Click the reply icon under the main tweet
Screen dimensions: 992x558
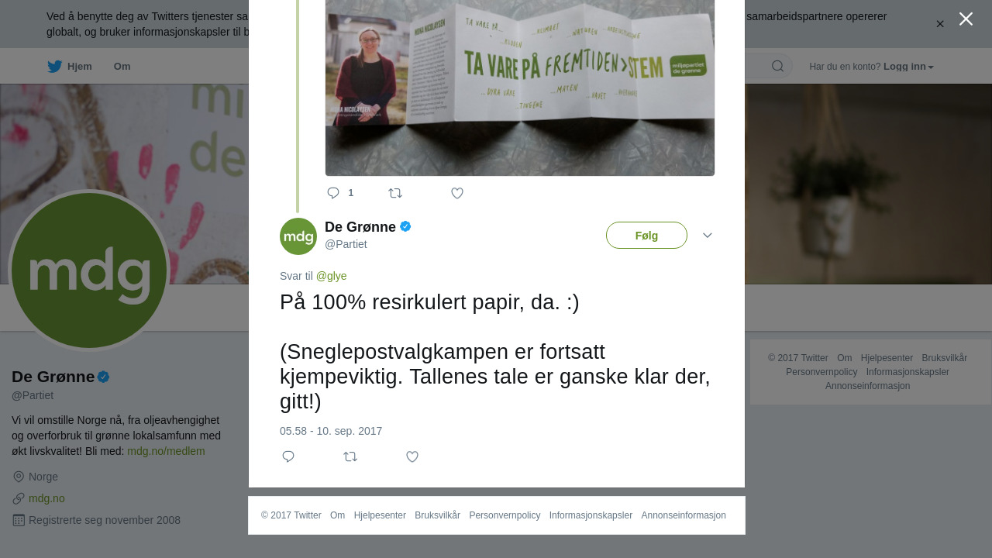point(288,456)
